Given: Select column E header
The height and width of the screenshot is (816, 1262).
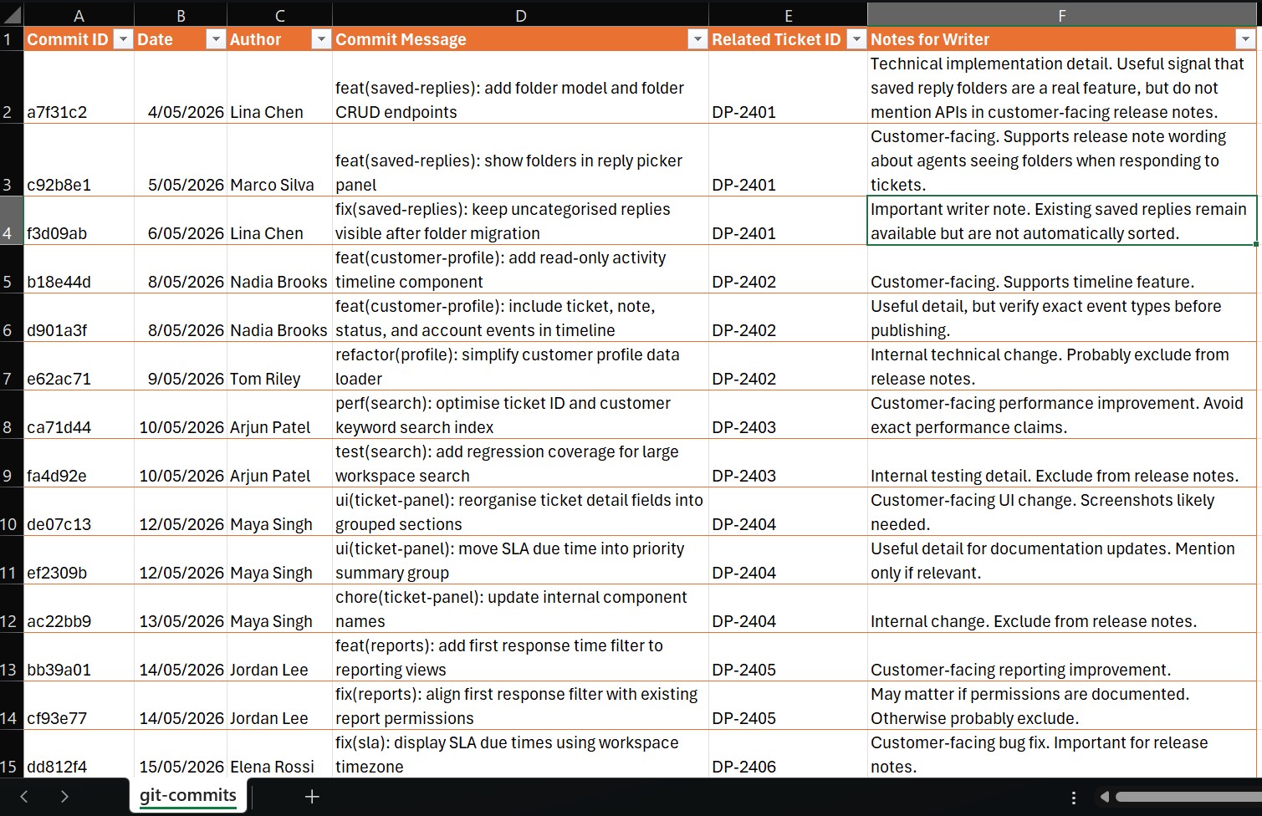Looking at the screenshot, I should [x=788, y=15].
